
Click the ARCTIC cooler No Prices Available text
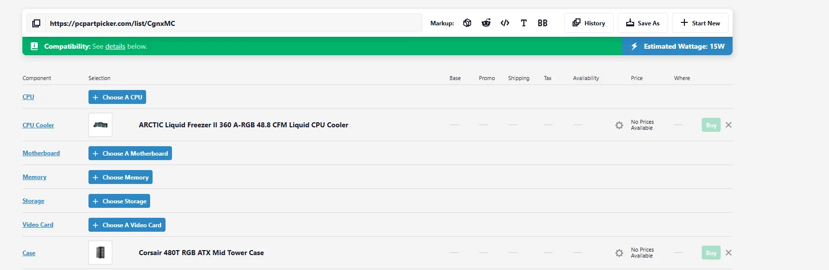click(x=642, y=125)
